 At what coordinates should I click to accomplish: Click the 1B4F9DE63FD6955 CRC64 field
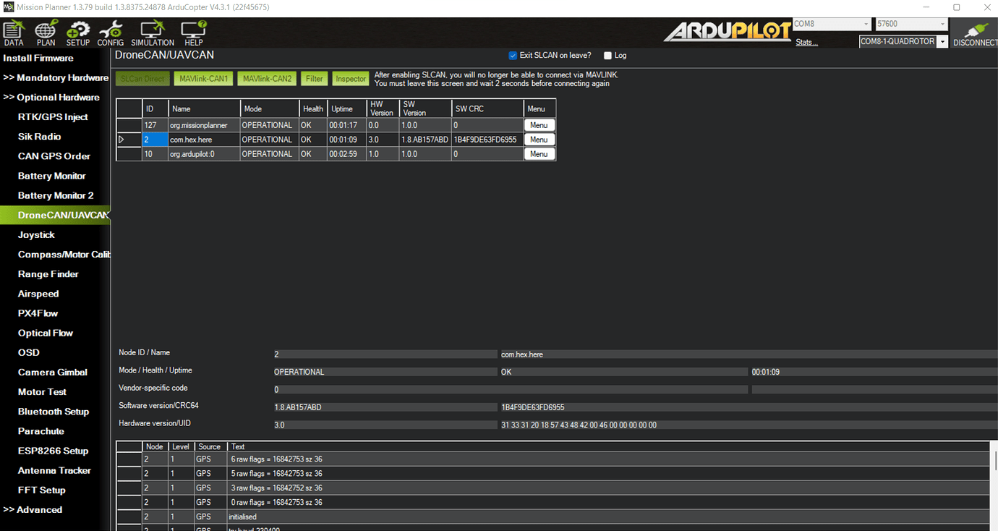click(x=748, y=407)
